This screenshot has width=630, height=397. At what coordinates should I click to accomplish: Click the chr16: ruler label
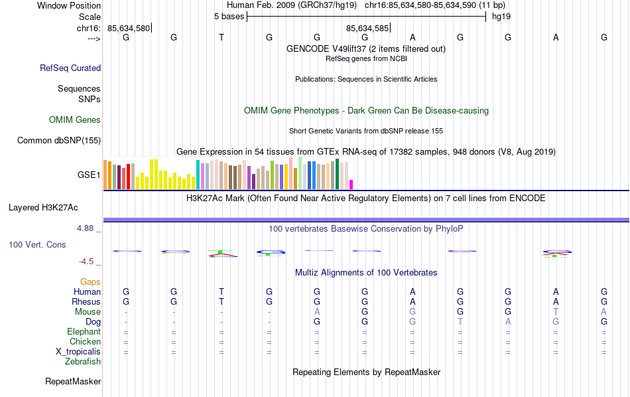pyautogui.click(x=88, y=28)
